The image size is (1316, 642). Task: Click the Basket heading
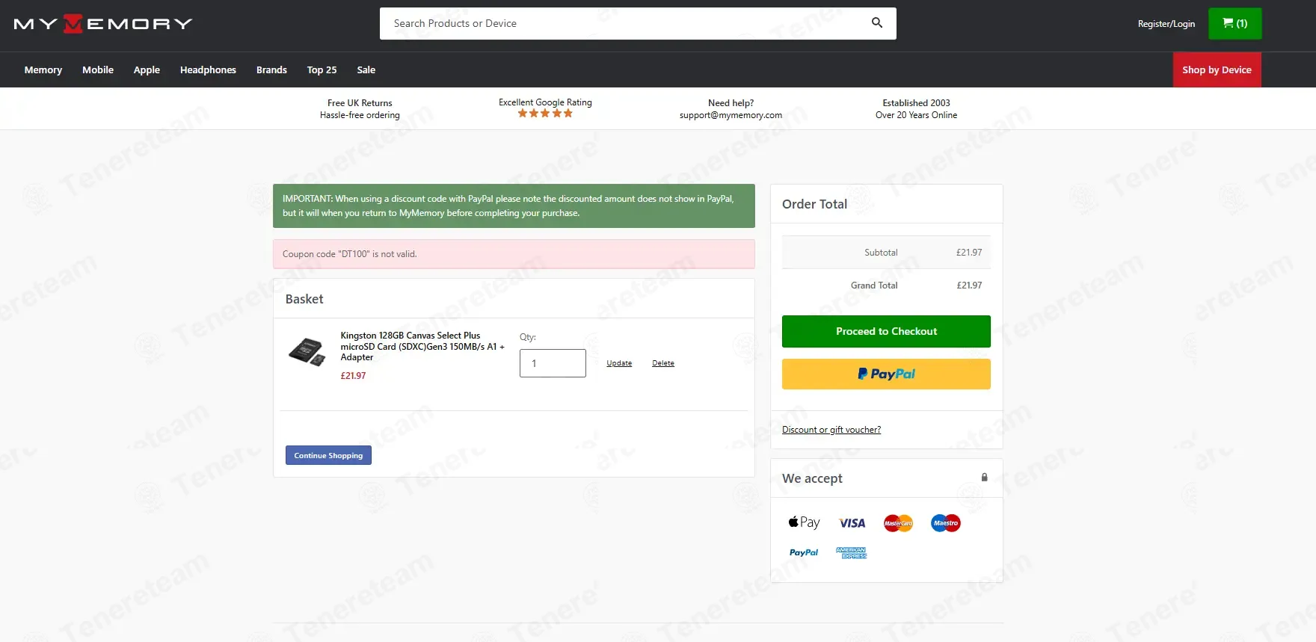[304, 299]
